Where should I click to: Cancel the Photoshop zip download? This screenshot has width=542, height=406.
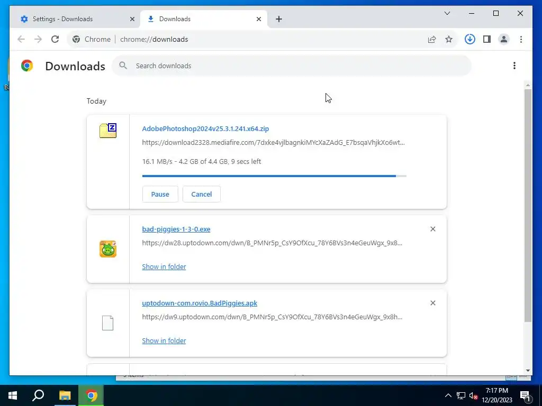(x=202, y=194)
